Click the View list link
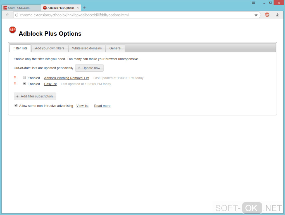 pos(82,106)
